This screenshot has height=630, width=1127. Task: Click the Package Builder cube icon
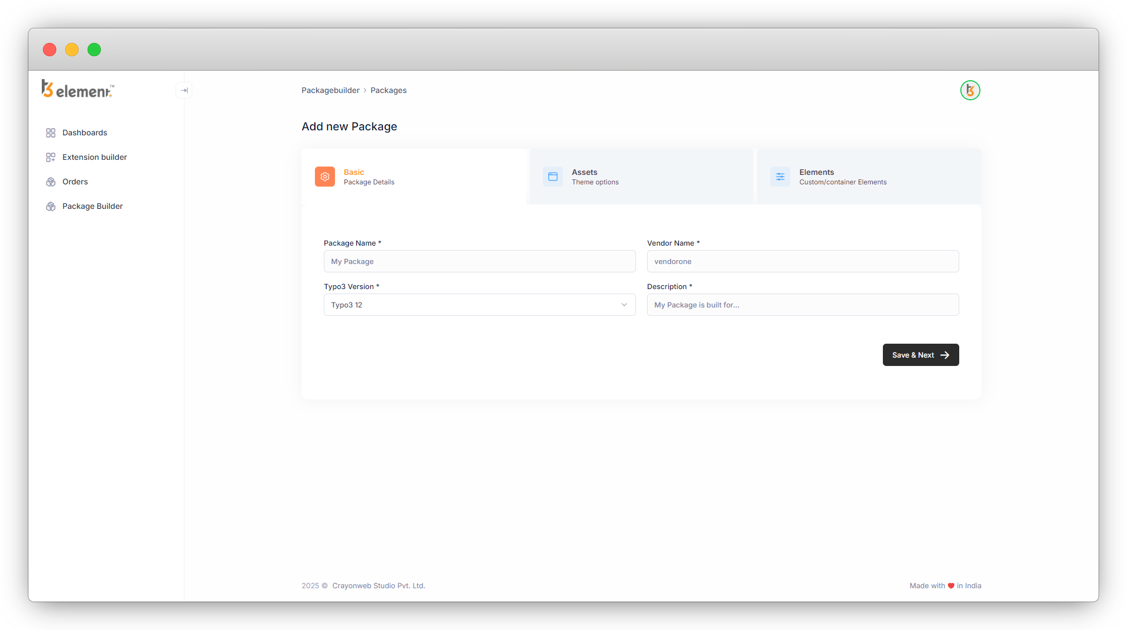(x=51, y=206)
